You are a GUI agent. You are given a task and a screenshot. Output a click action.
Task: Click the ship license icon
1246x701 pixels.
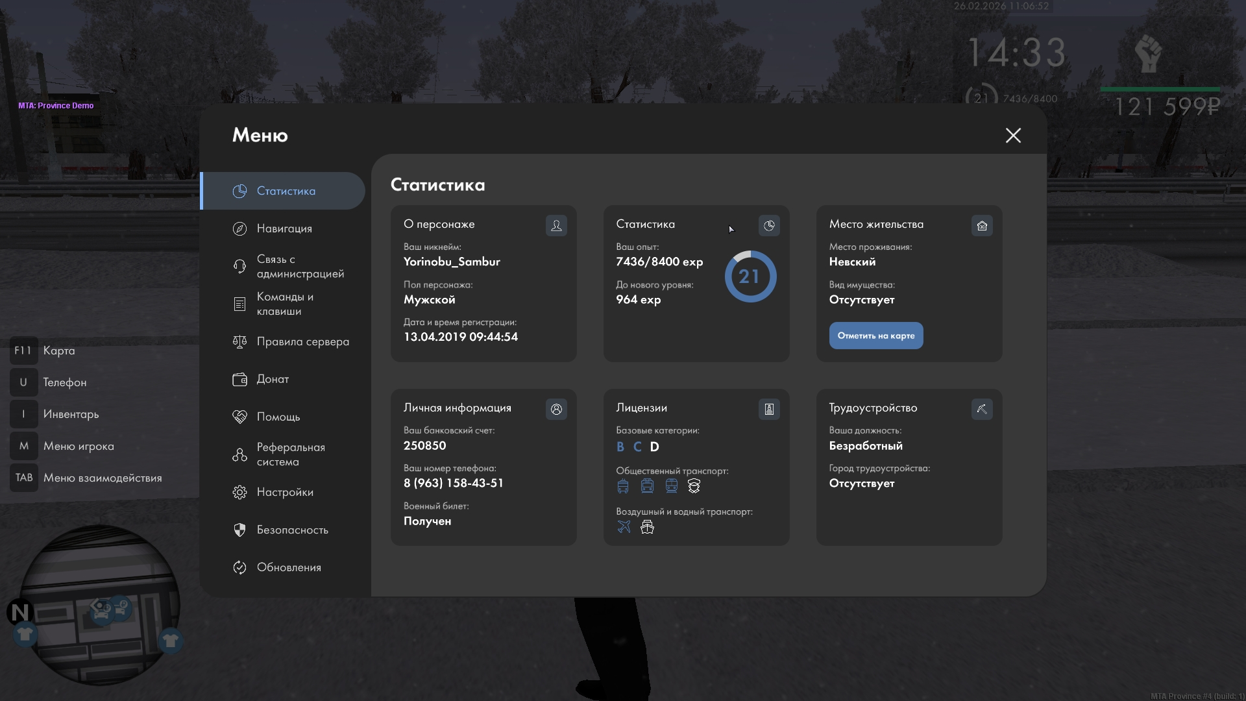tap(647, 527)
